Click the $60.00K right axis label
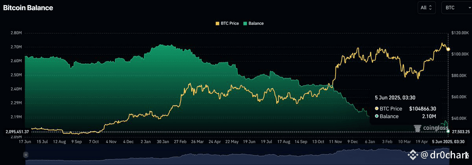Viewport: 472px width, 165px height. pyautogui.click(x=459, y=97)
